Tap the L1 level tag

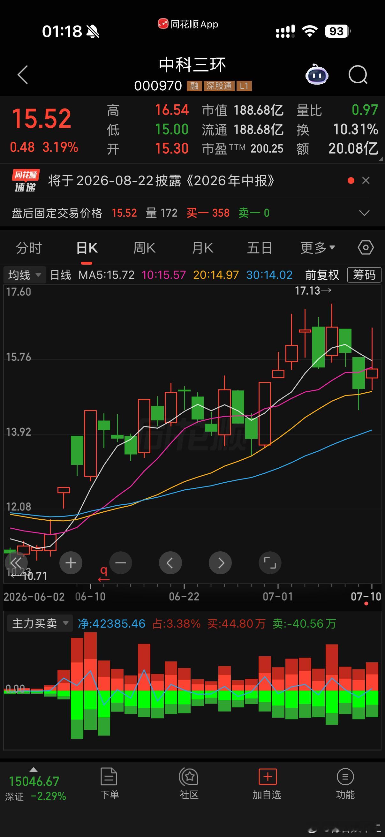tap(244, 86)
